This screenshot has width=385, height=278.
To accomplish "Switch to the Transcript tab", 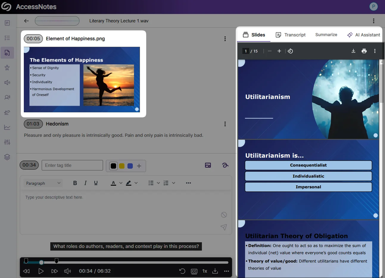I will (291, 35).
